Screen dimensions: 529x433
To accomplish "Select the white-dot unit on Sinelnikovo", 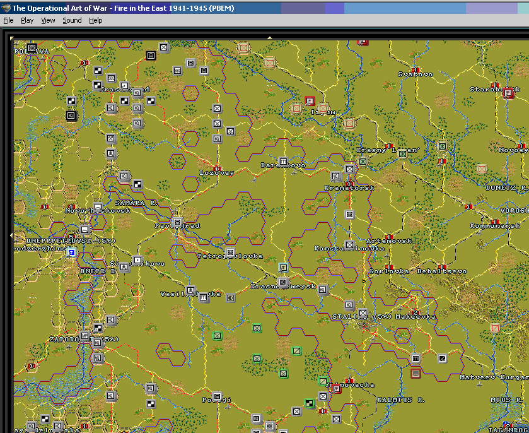I will (137, 260).
